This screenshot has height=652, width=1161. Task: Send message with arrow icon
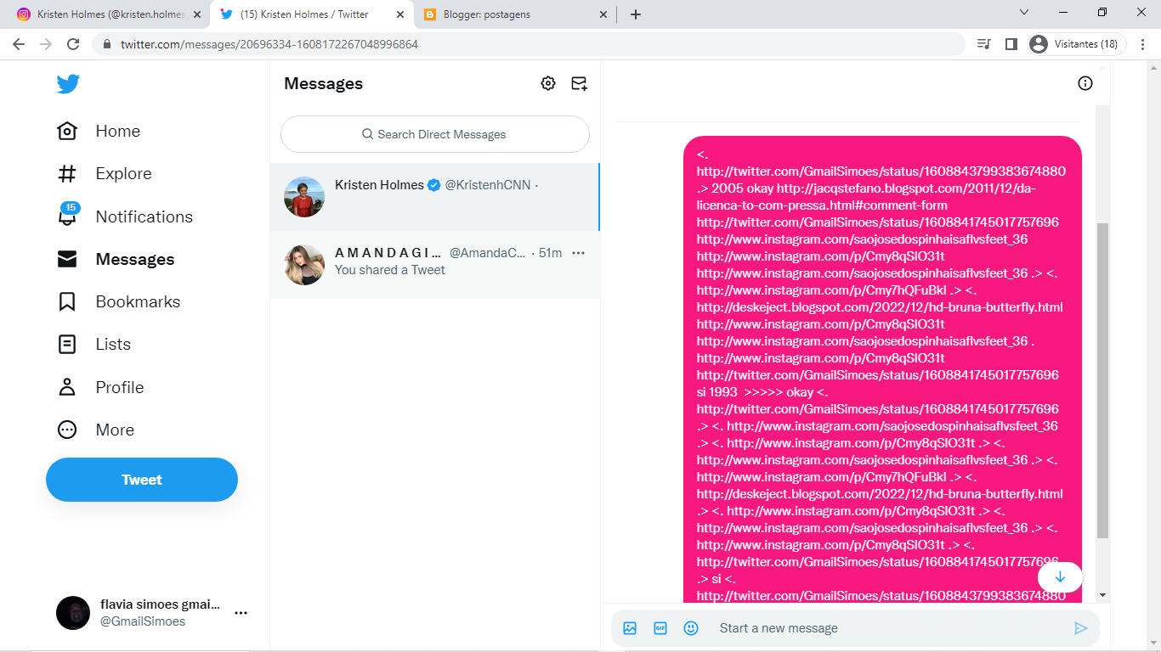(x=1080, y=628)
